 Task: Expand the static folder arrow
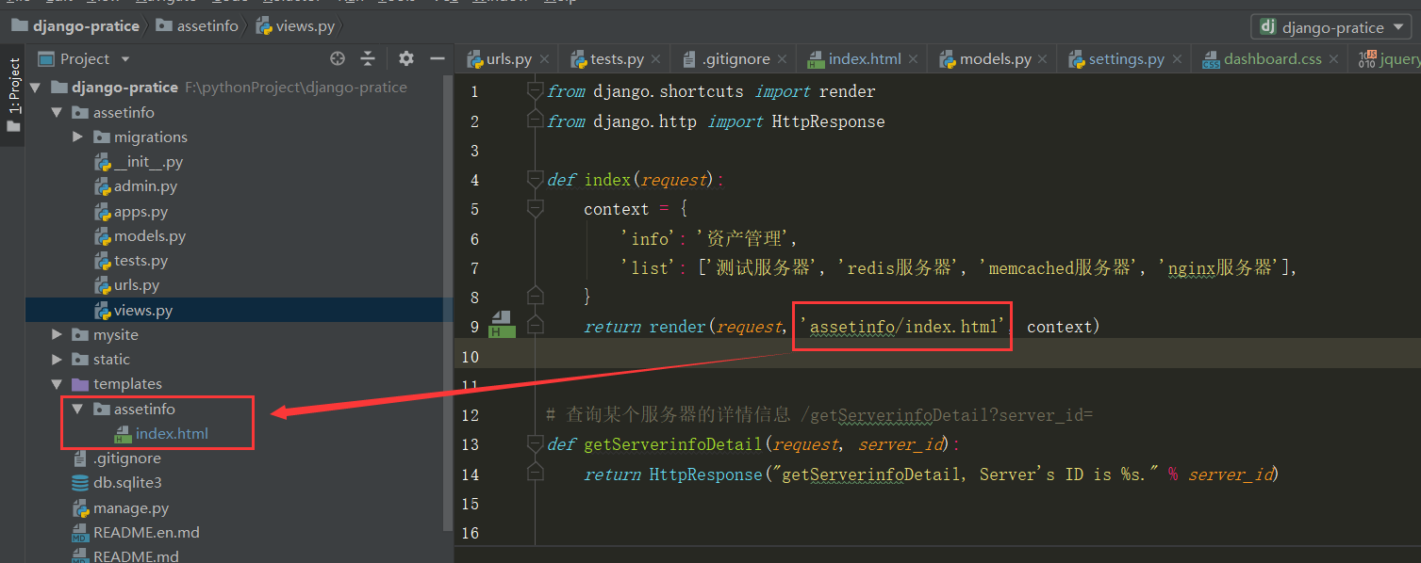(58, 360)
